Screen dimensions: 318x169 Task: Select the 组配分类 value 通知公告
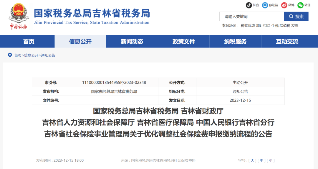click(x=240, y=91)
